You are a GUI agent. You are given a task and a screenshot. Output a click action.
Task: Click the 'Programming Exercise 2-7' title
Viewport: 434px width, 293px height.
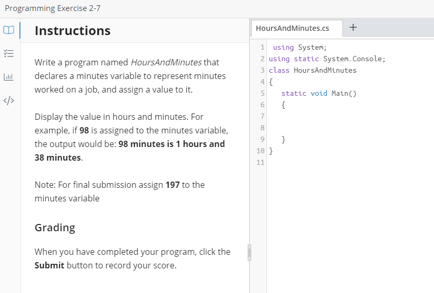52,8
